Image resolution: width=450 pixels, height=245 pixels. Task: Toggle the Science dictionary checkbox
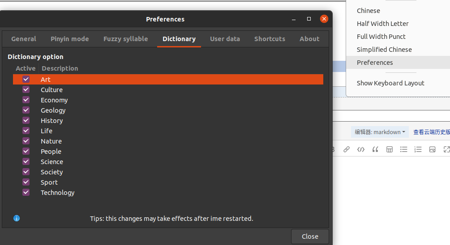[x=26, y=161]
